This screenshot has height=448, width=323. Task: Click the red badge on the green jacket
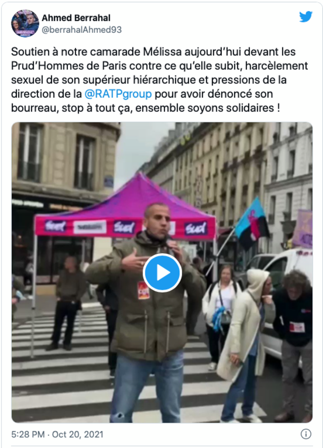(144, 290)
